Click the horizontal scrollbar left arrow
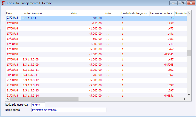The height and width of the screenshot is (117, 196). click(x=8, y=99)
